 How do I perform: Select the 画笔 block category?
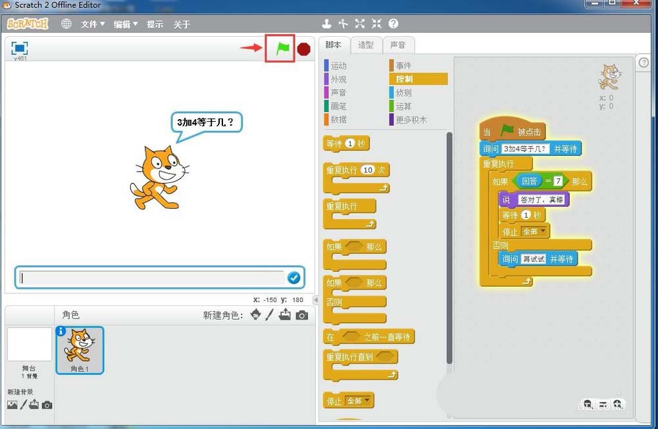pyautogui.click(x=336, y=106)
